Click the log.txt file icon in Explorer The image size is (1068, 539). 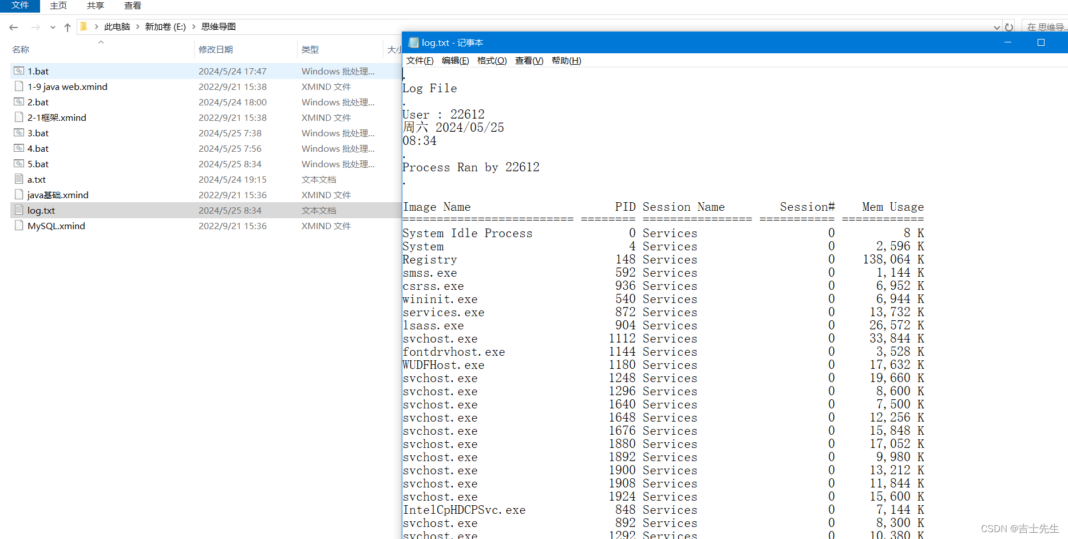click(19, 210)
